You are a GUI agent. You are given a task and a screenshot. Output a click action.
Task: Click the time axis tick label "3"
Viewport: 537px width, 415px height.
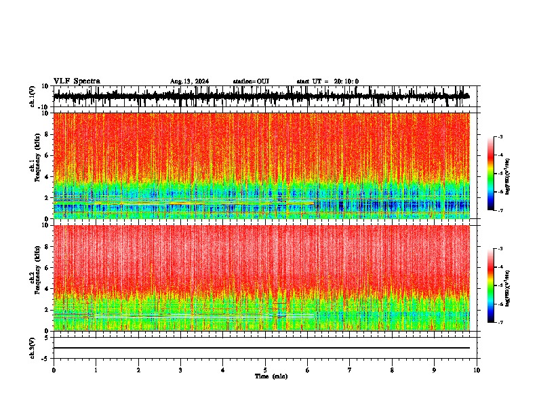(x=180, y=370)
